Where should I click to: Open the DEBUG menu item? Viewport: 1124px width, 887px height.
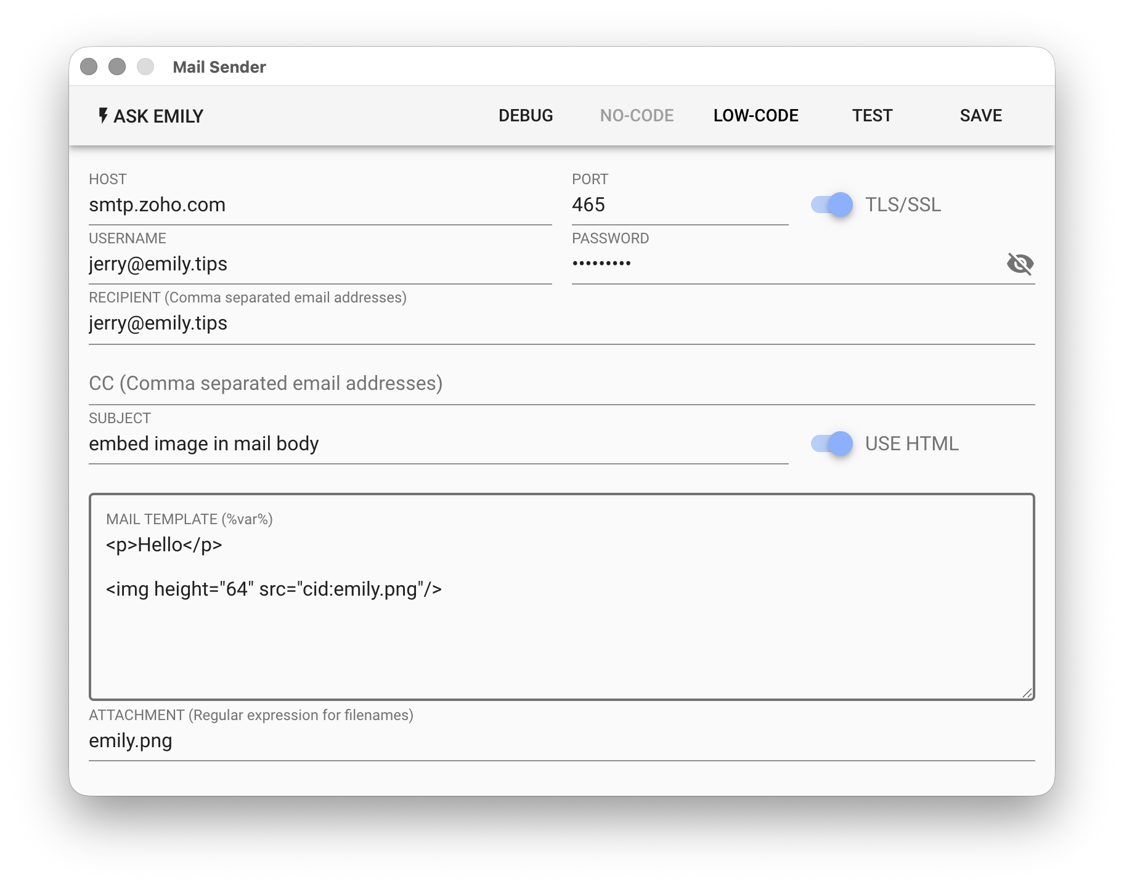coord(526,115)
